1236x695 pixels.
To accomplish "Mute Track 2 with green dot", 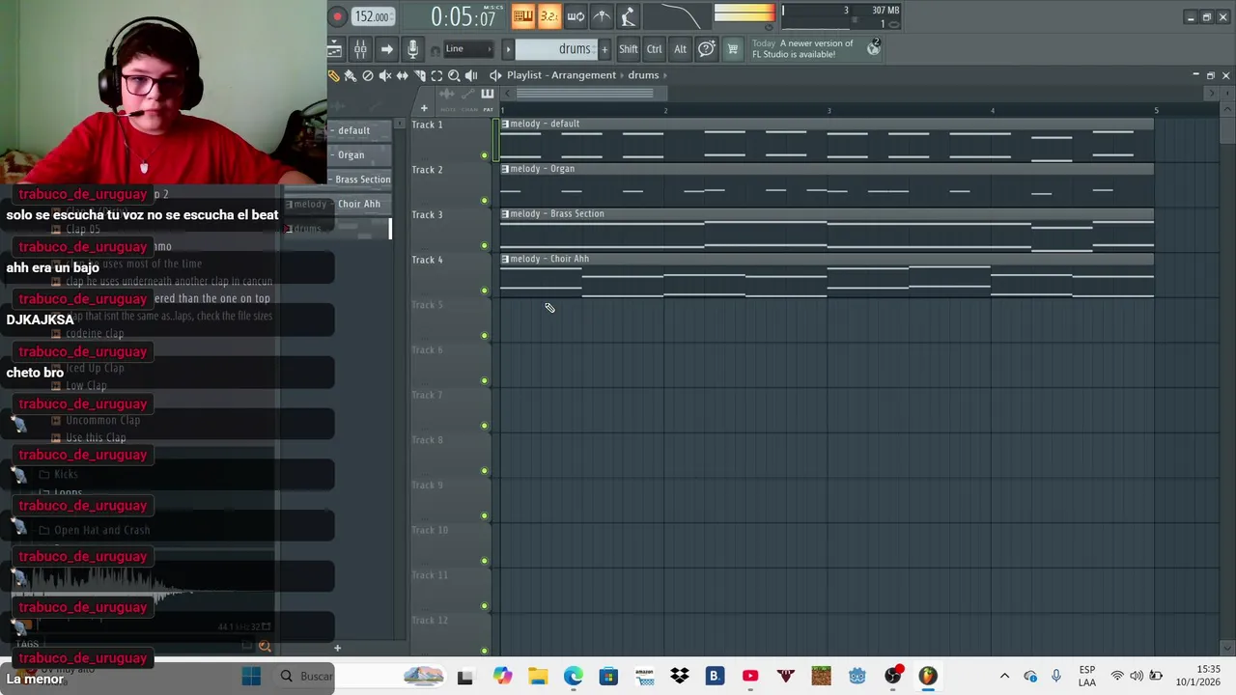I will point(485,201).
